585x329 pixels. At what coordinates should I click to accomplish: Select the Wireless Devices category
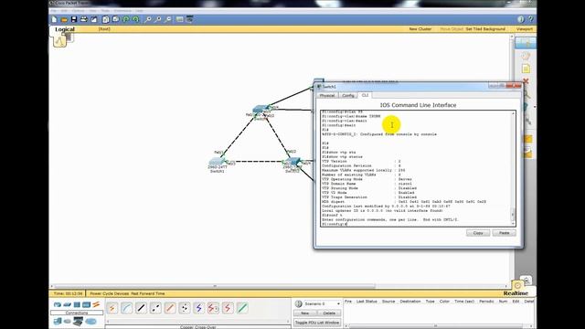tap(87, 304)
